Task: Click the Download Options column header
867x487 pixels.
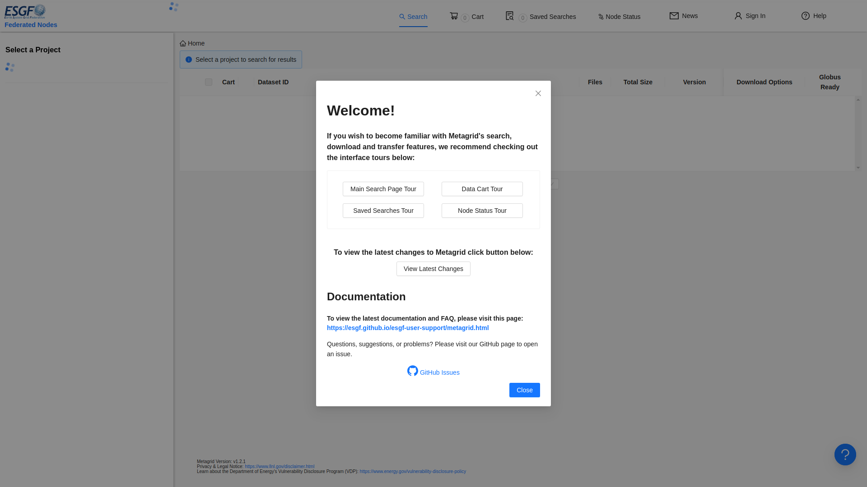Action: (x=764, y=82)
